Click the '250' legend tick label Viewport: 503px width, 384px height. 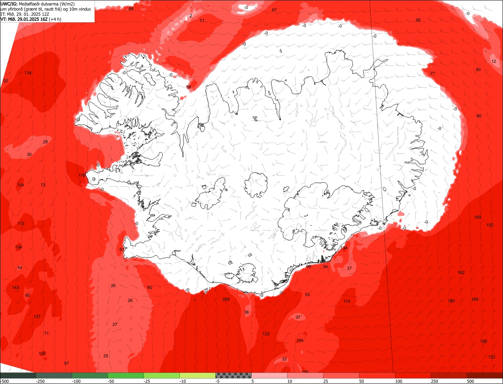[x=435, y=381]
